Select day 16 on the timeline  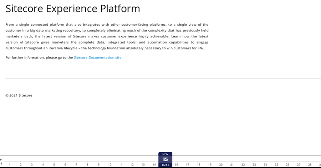pyautogui.click(x=176, y=164)
